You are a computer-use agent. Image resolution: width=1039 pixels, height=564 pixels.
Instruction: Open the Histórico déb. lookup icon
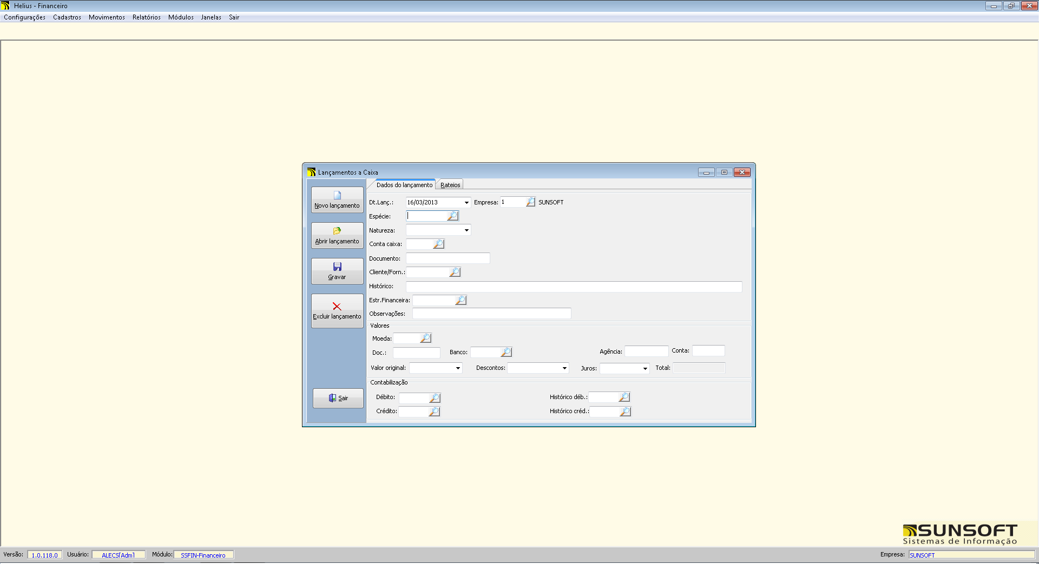(624, 397)
